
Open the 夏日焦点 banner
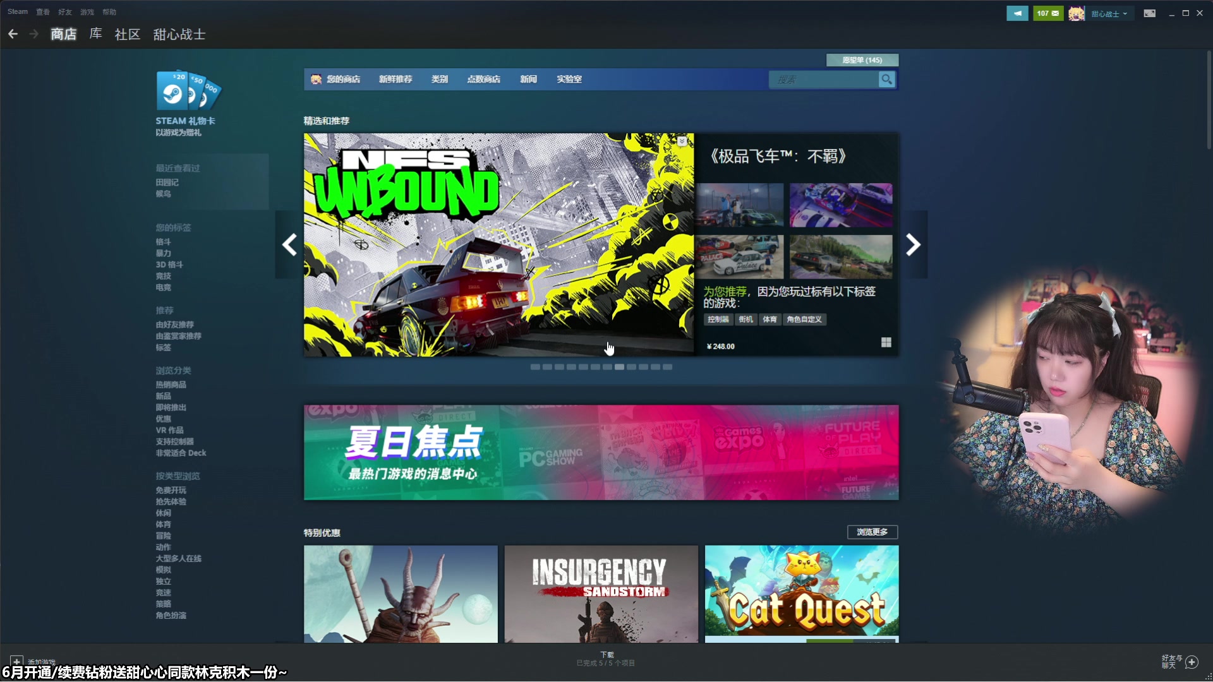click(x=601, y=453)
